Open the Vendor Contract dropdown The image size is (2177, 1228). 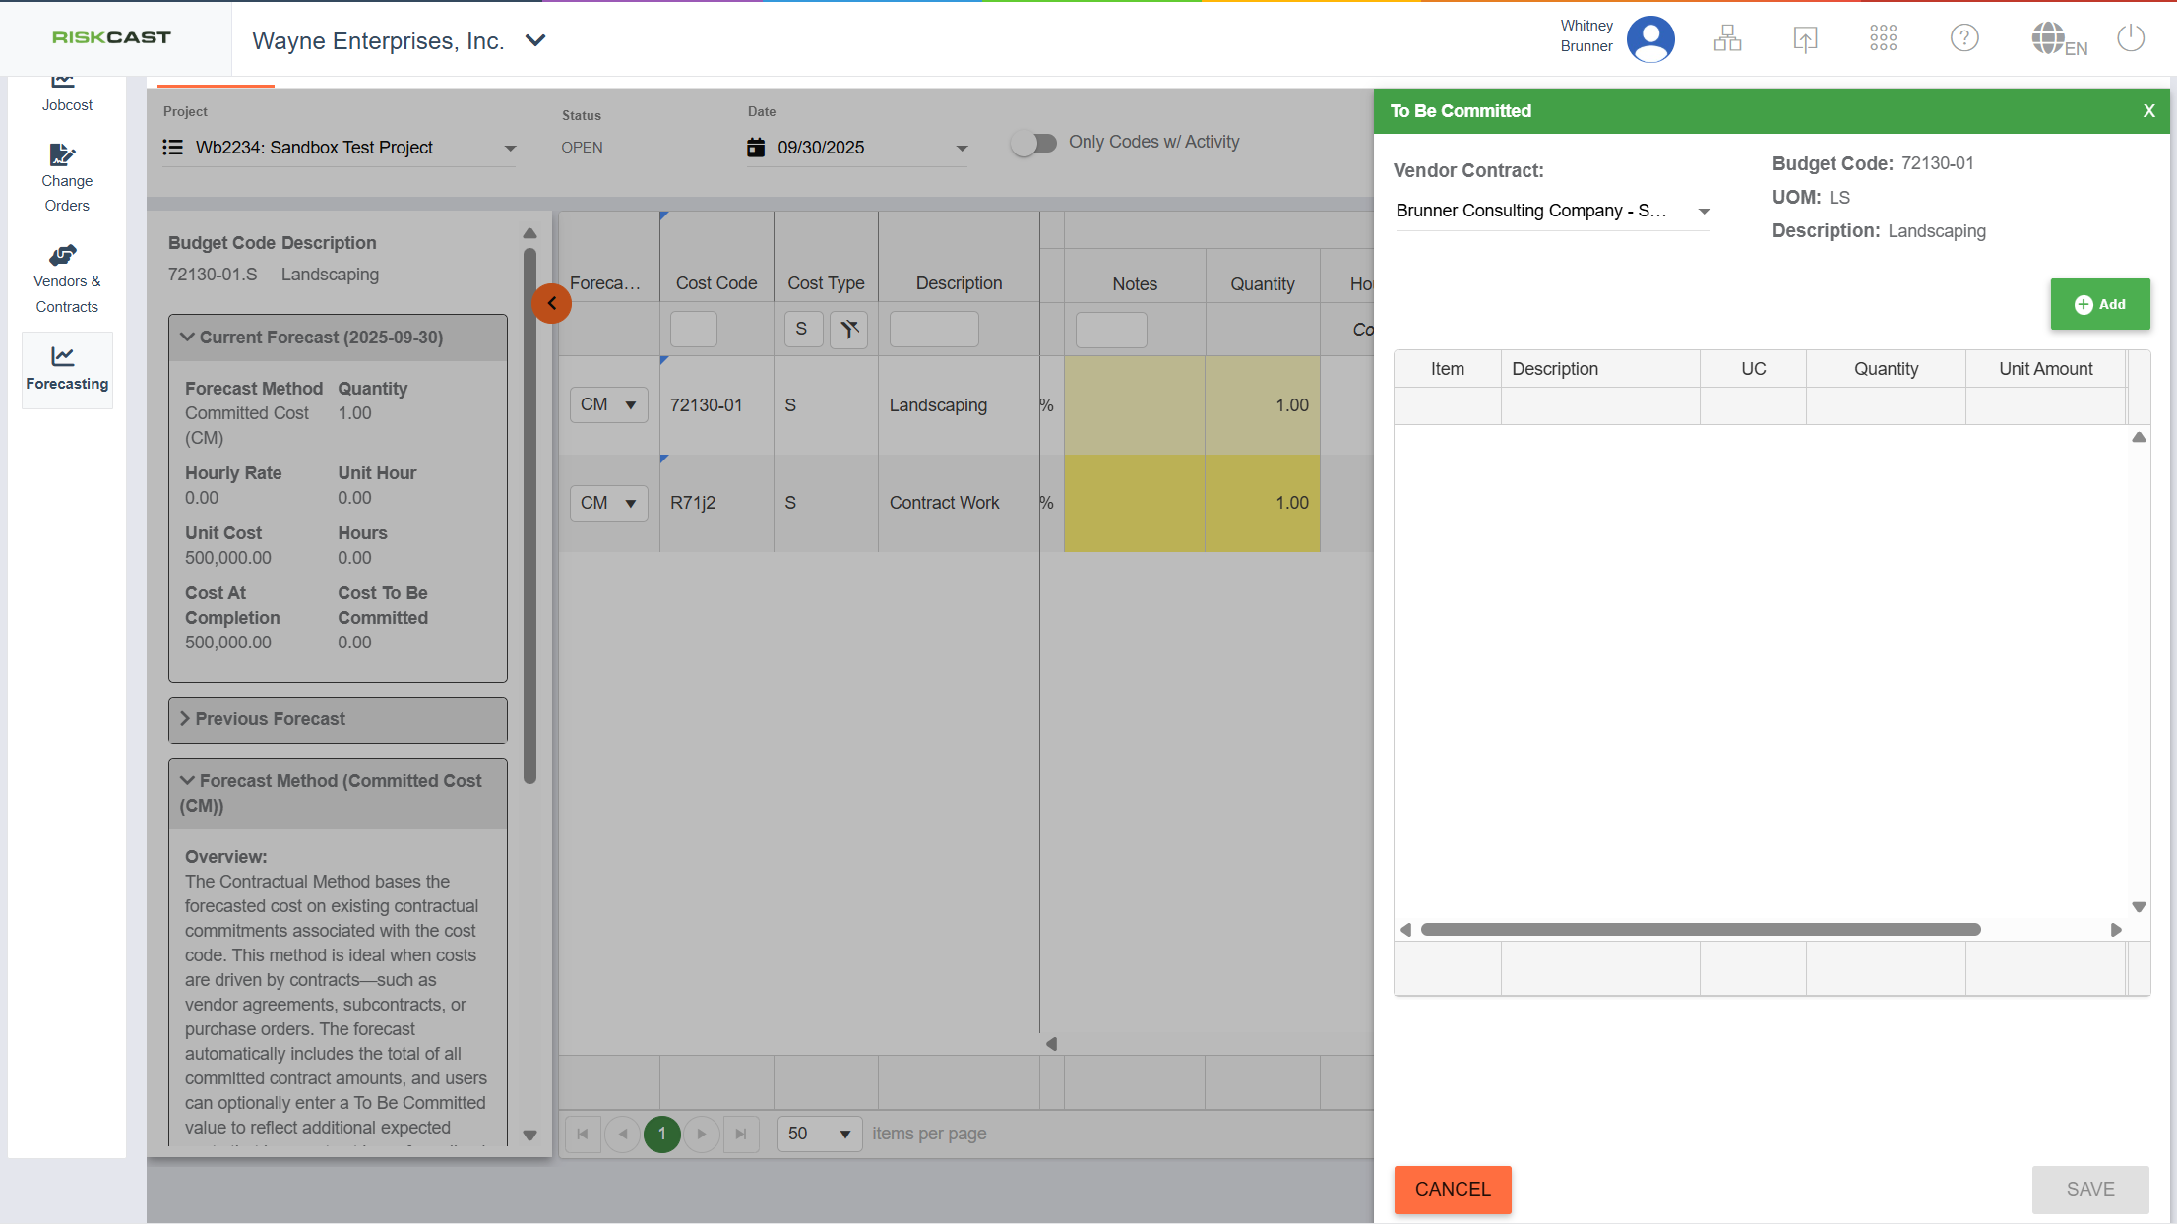tap(1704, 211)
